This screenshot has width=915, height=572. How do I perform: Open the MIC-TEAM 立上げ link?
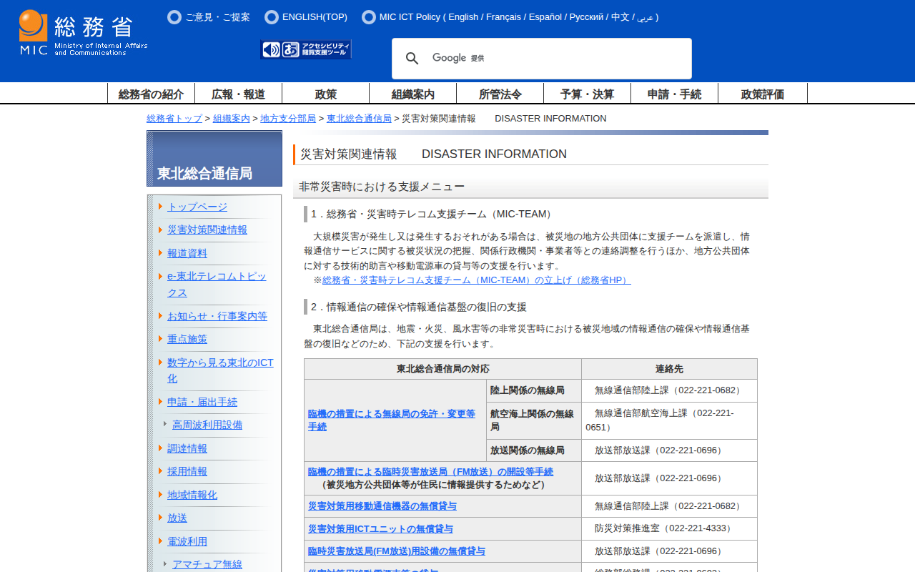click(x=476, y=280)
